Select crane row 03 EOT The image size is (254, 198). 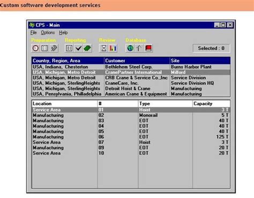pos(131,121)
